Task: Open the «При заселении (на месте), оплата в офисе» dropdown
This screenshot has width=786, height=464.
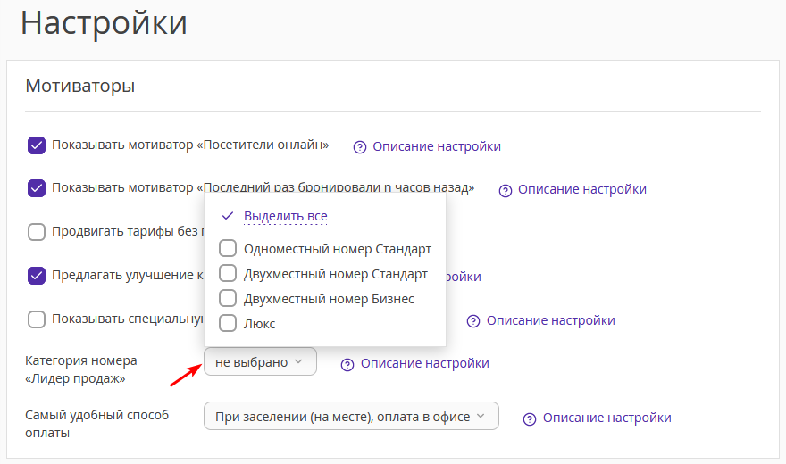Action: click(x=351, y=416)
